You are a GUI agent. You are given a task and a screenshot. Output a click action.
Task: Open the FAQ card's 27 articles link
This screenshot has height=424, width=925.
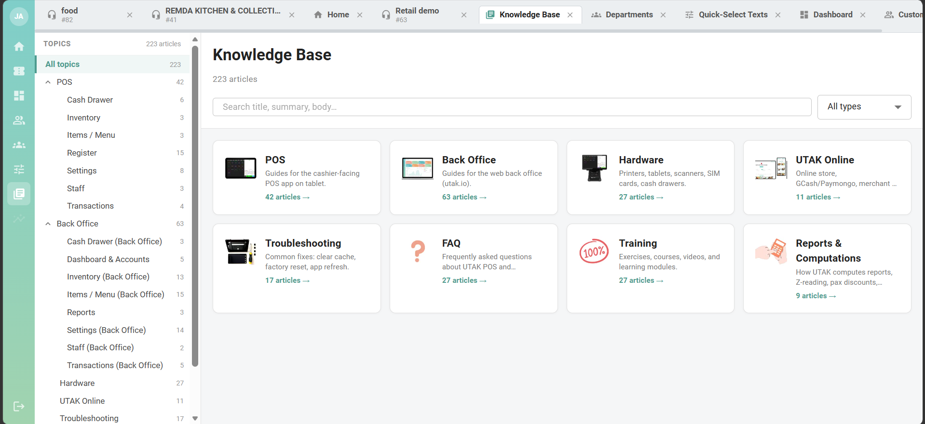(464, 280)
